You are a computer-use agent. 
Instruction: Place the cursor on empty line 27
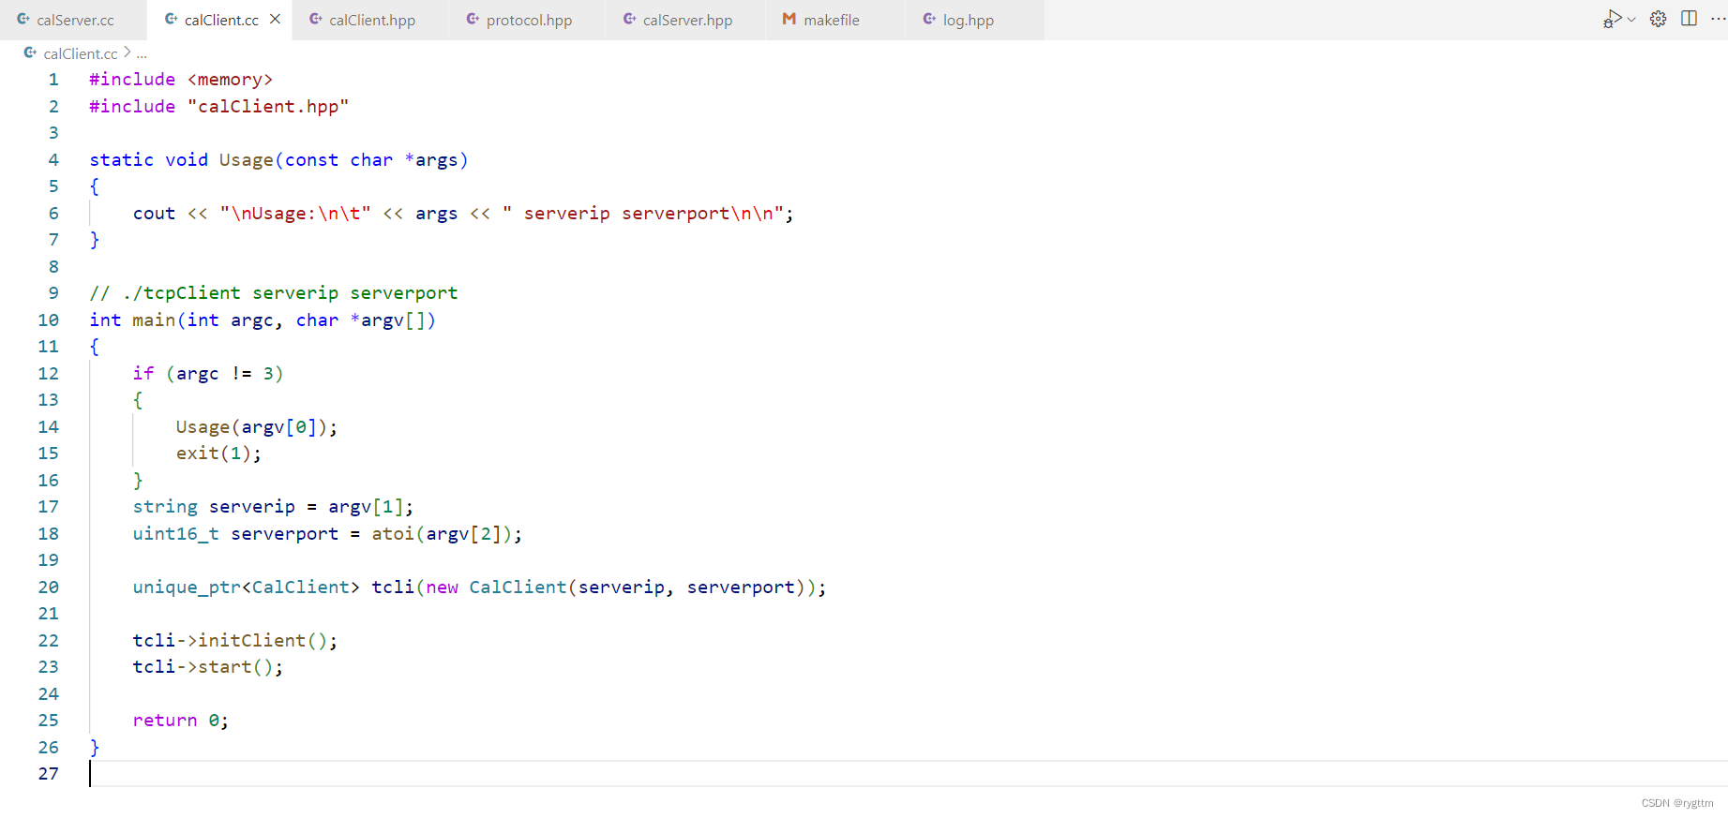908,774
